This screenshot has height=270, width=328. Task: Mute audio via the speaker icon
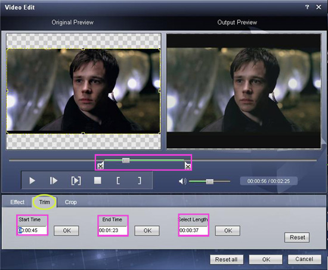[182, 181]
